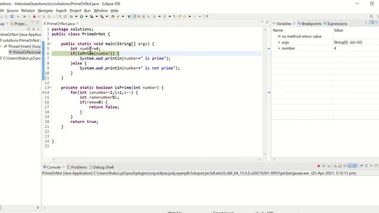Open the Coverage launch dropdown arrow
This screenshot has width=379, height=213.
click(97, 17)
